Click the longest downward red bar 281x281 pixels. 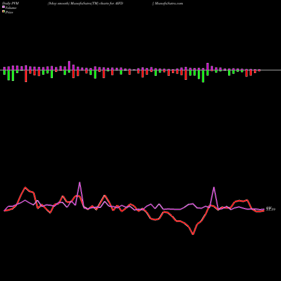coord(26,76)
